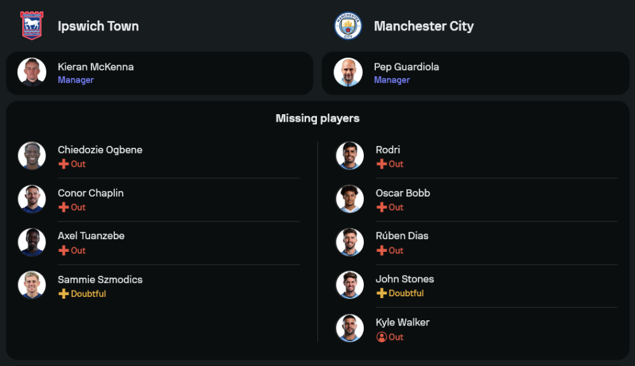View Axel Tuanzebe's player page
Screen dimensions: 635x366
[x=91, y=236]
